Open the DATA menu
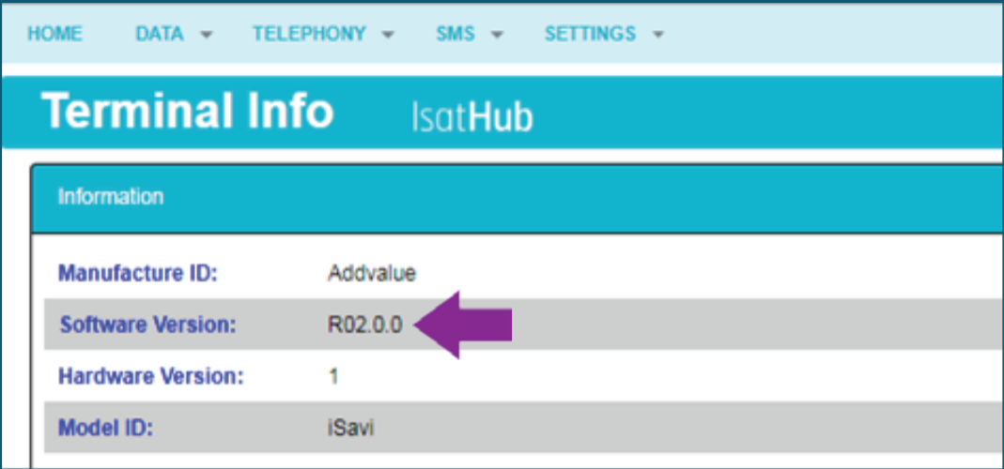 (x=160, y=34)
